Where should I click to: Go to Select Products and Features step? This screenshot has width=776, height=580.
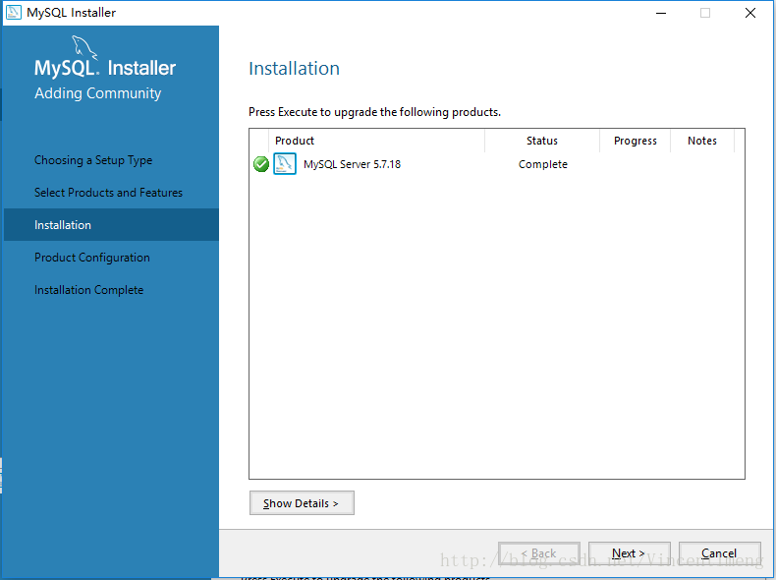[108, 193]
